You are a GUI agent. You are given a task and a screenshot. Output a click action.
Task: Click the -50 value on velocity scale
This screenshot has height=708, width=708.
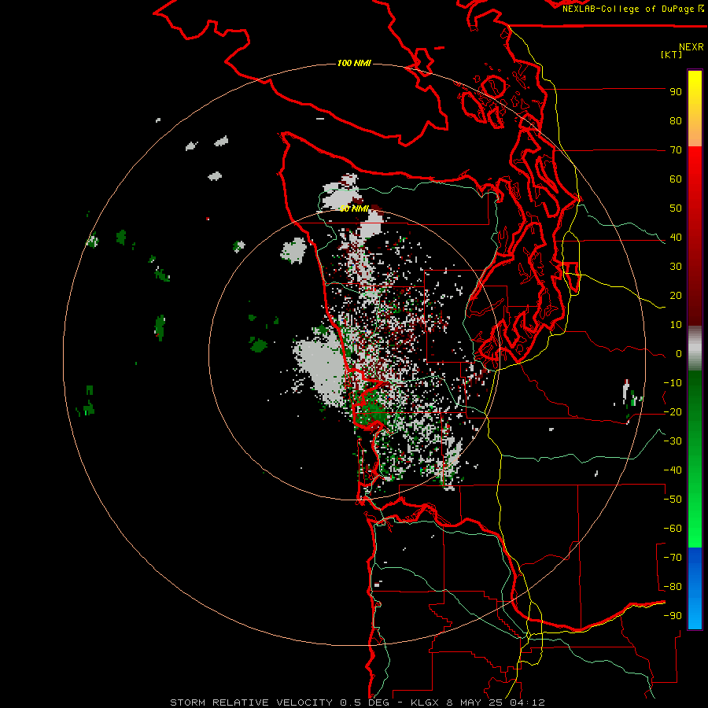(x=673, y=500)
